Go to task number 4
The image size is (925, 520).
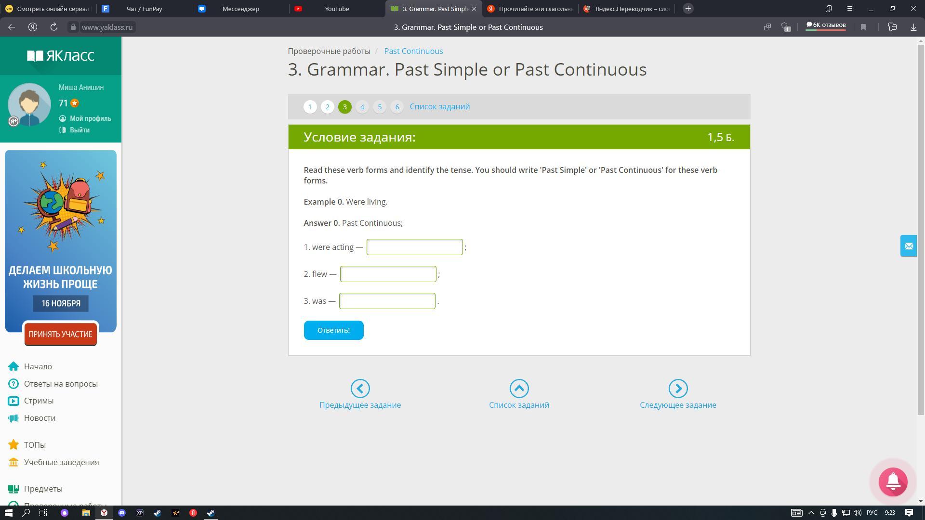point(362,107)
